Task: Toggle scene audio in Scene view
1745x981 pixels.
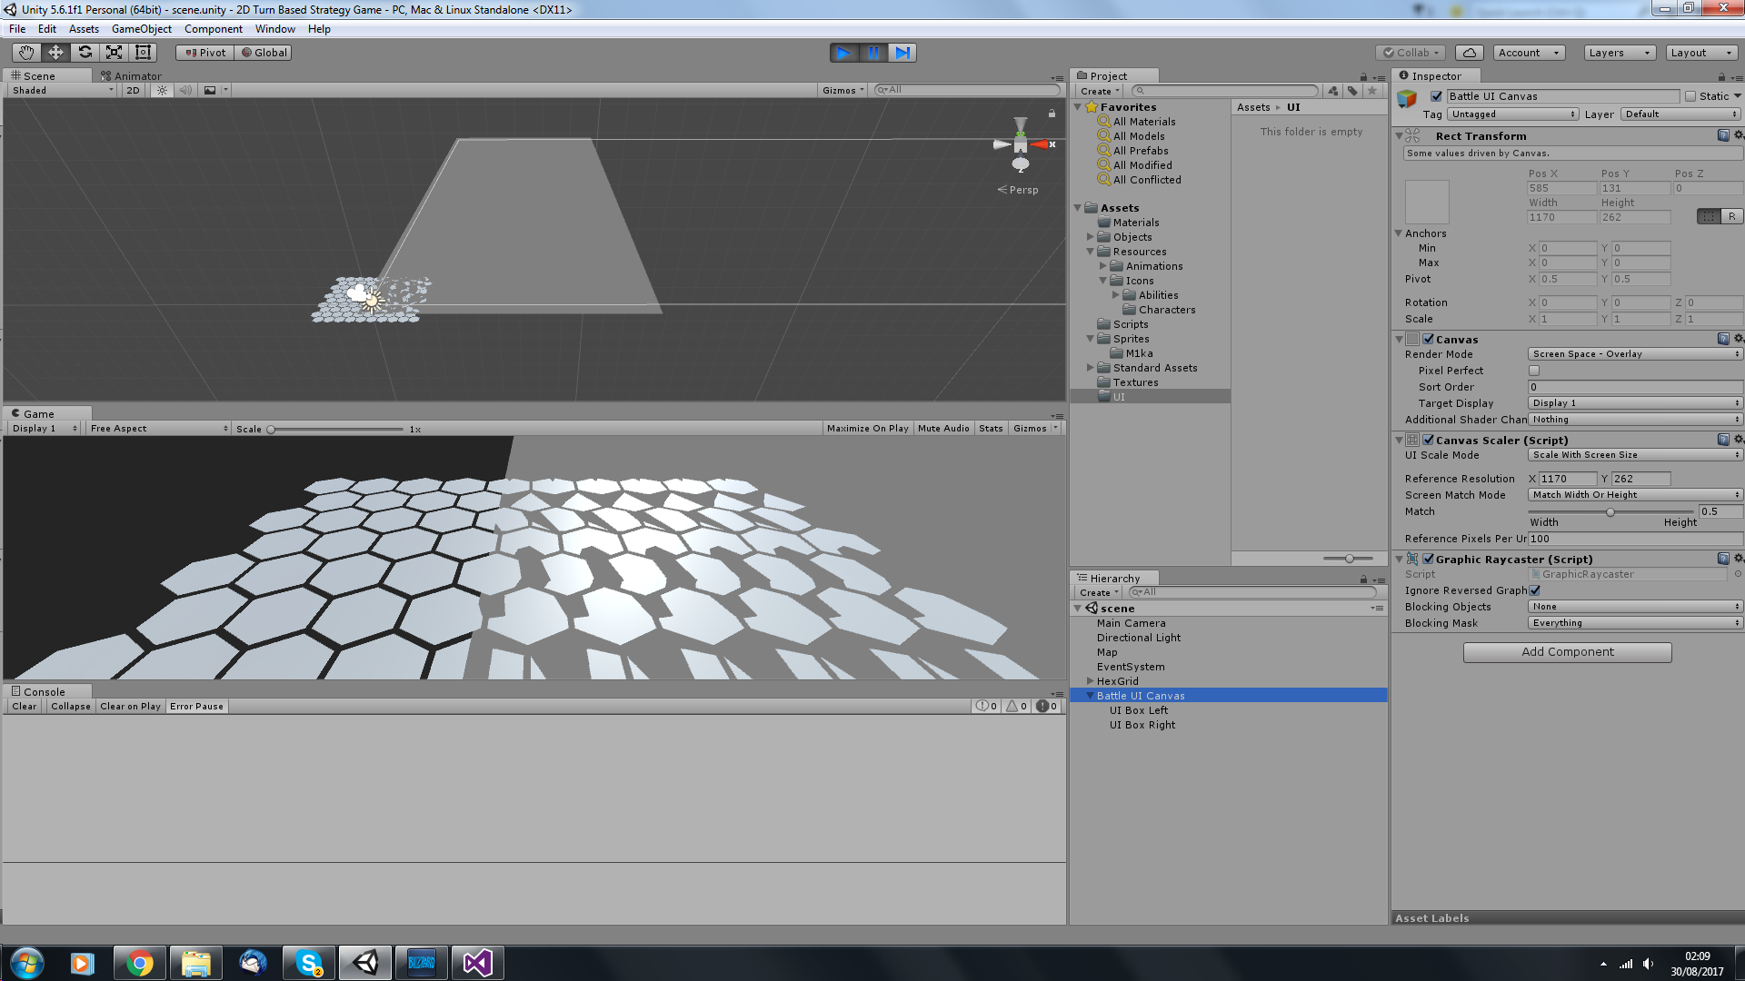Action: pos(185,90)
